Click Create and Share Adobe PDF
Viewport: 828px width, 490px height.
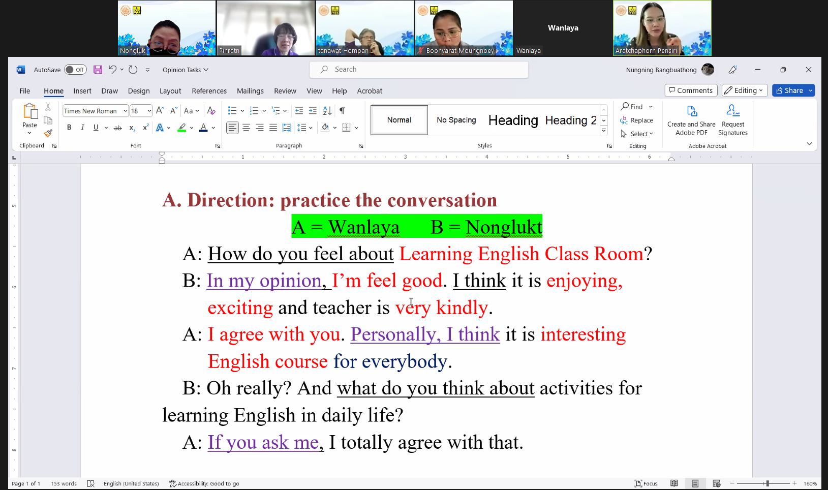coord(691,120)
